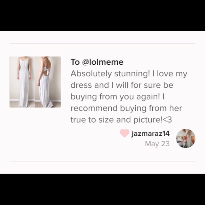Click the top black bar area
The width and height of the screenshot is (205, 205).
pos(102,15)
